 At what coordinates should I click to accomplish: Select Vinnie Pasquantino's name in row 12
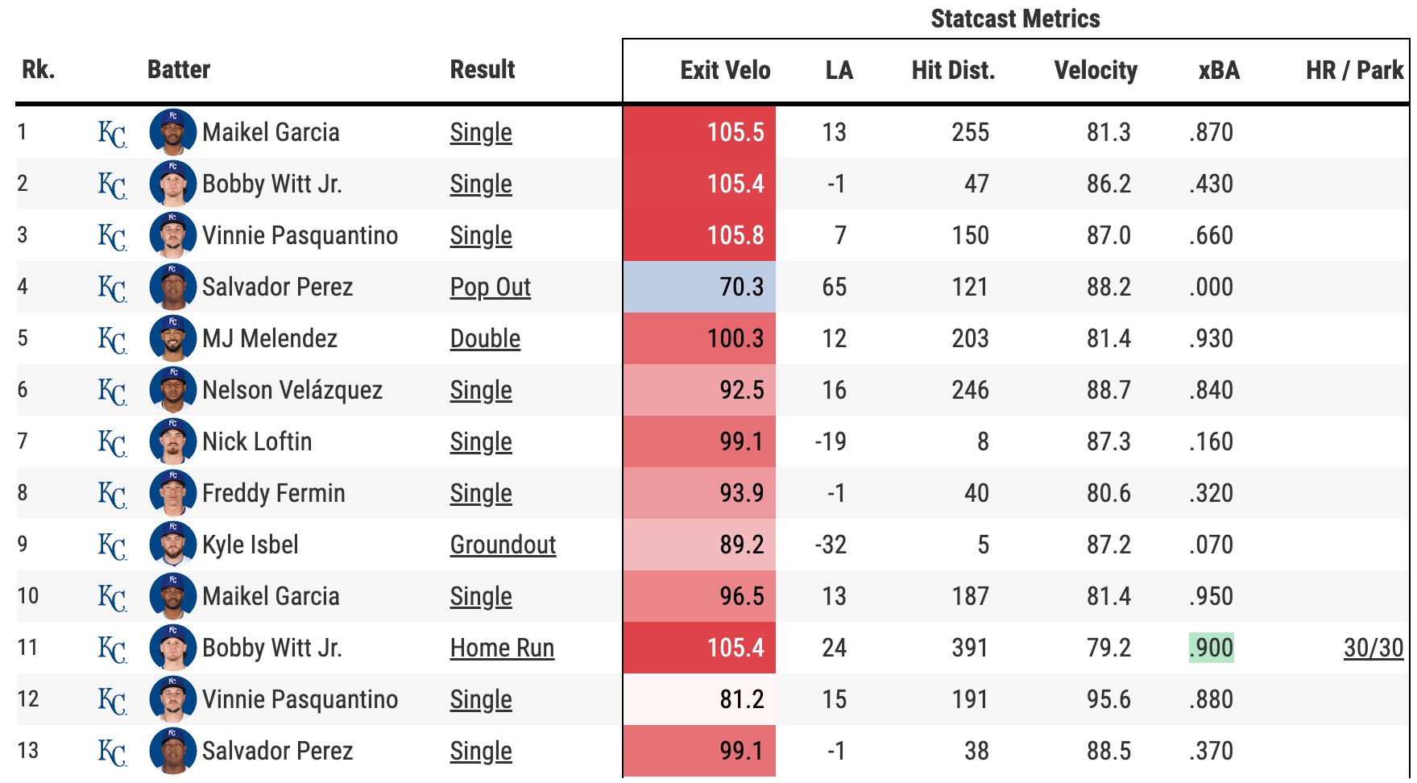pyautogui.click(x=300, y=699)
